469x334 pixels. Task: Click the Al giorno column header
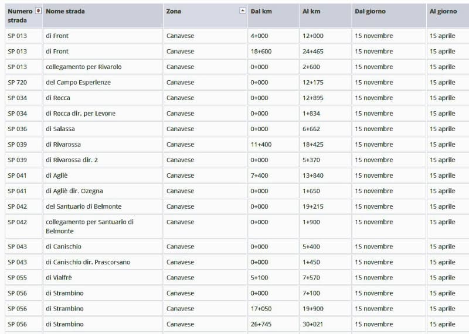[443, 11]
